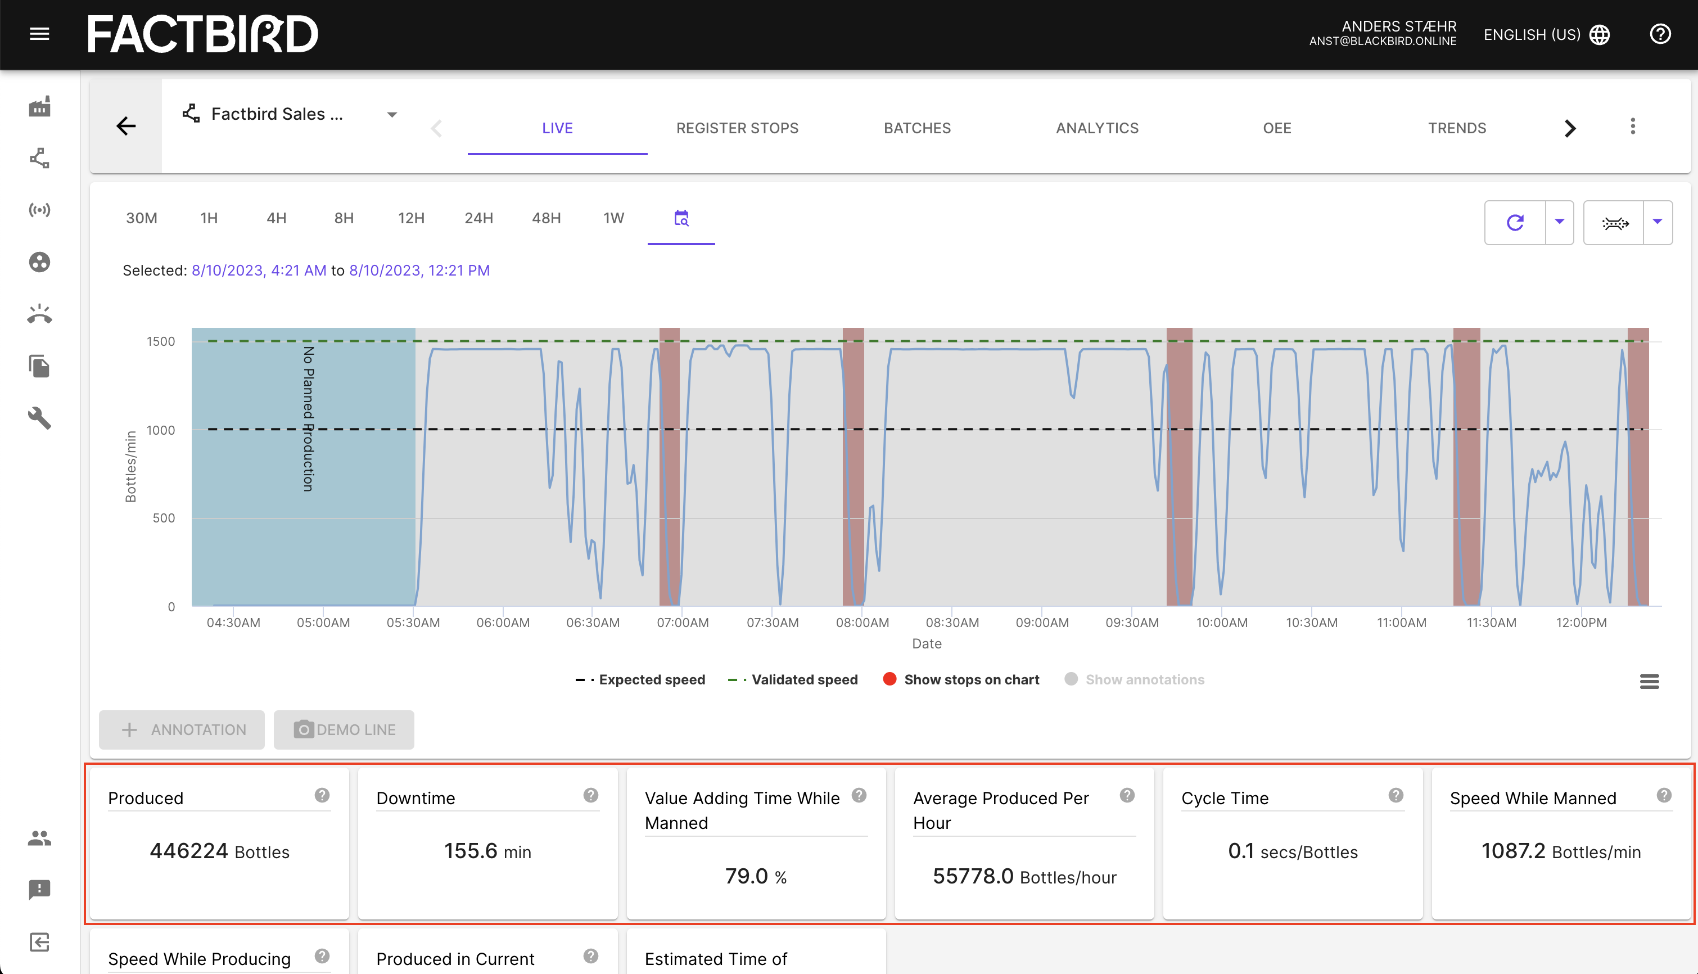Click the globe language icon
This screenshot has width=1698, height=974.
pos(1600,35)
